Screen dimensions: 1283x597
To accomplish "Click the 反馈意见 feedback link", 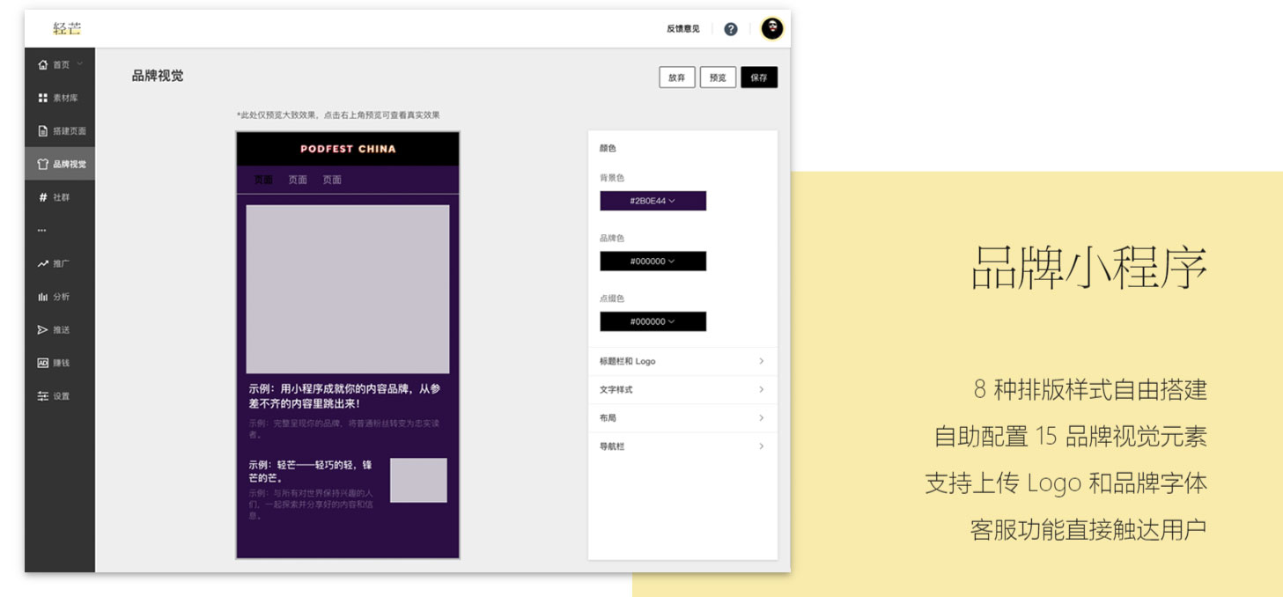I will [x=682, y=29].
